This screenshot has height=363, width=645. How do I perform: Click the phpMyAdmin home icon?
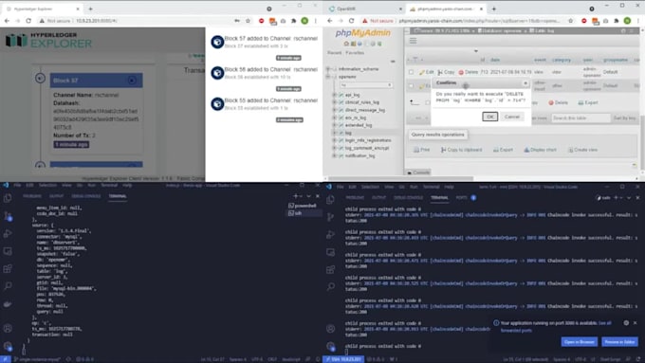coord(346,44)
